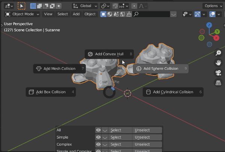Open the object type visibility dropdown
Image resolution: width=225 pixels, height=152 pixels.
pos(187,14)
